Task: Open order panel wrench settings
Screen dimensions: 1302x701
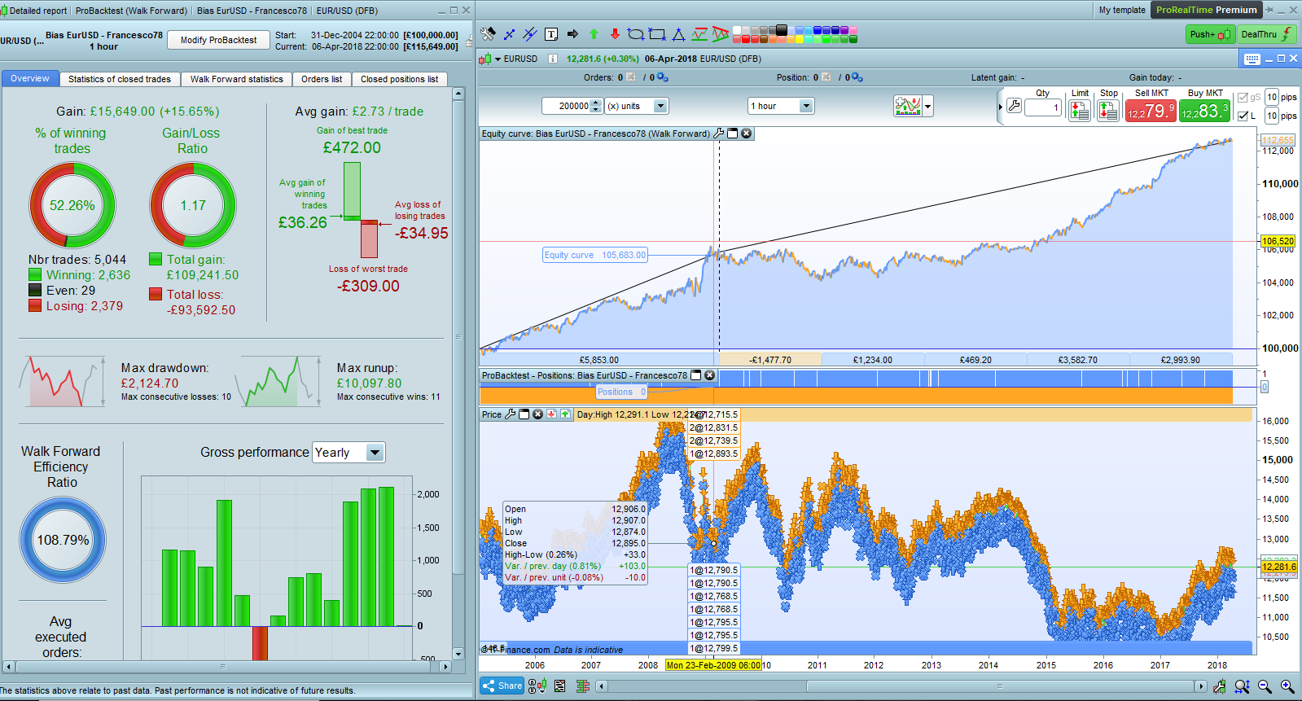Action: [1014, 106]
